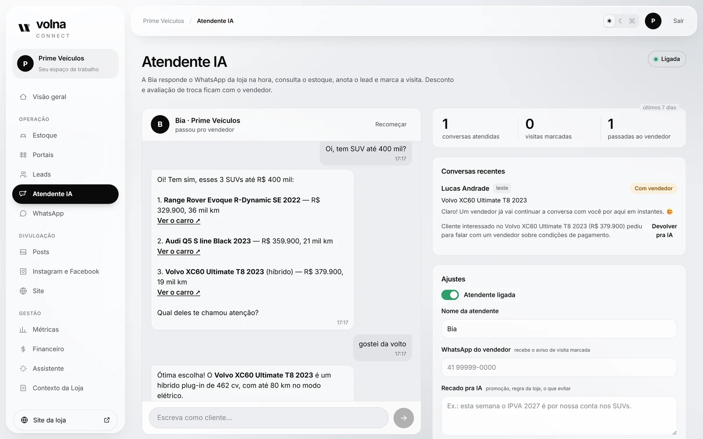Click the WhatsApp chat bubble icon
Image resolution: width=703 pixels, height=439 pixels.
coord(23,213)
